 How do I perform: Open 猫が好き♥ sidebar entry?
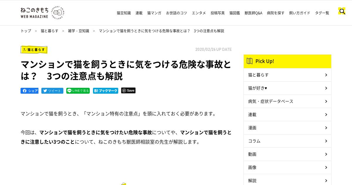coord(287,88)
